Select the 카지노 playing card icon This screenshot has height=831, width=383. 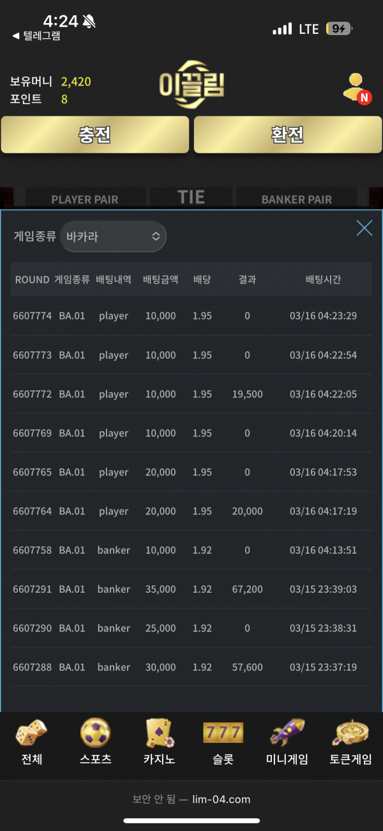[159, 733]
